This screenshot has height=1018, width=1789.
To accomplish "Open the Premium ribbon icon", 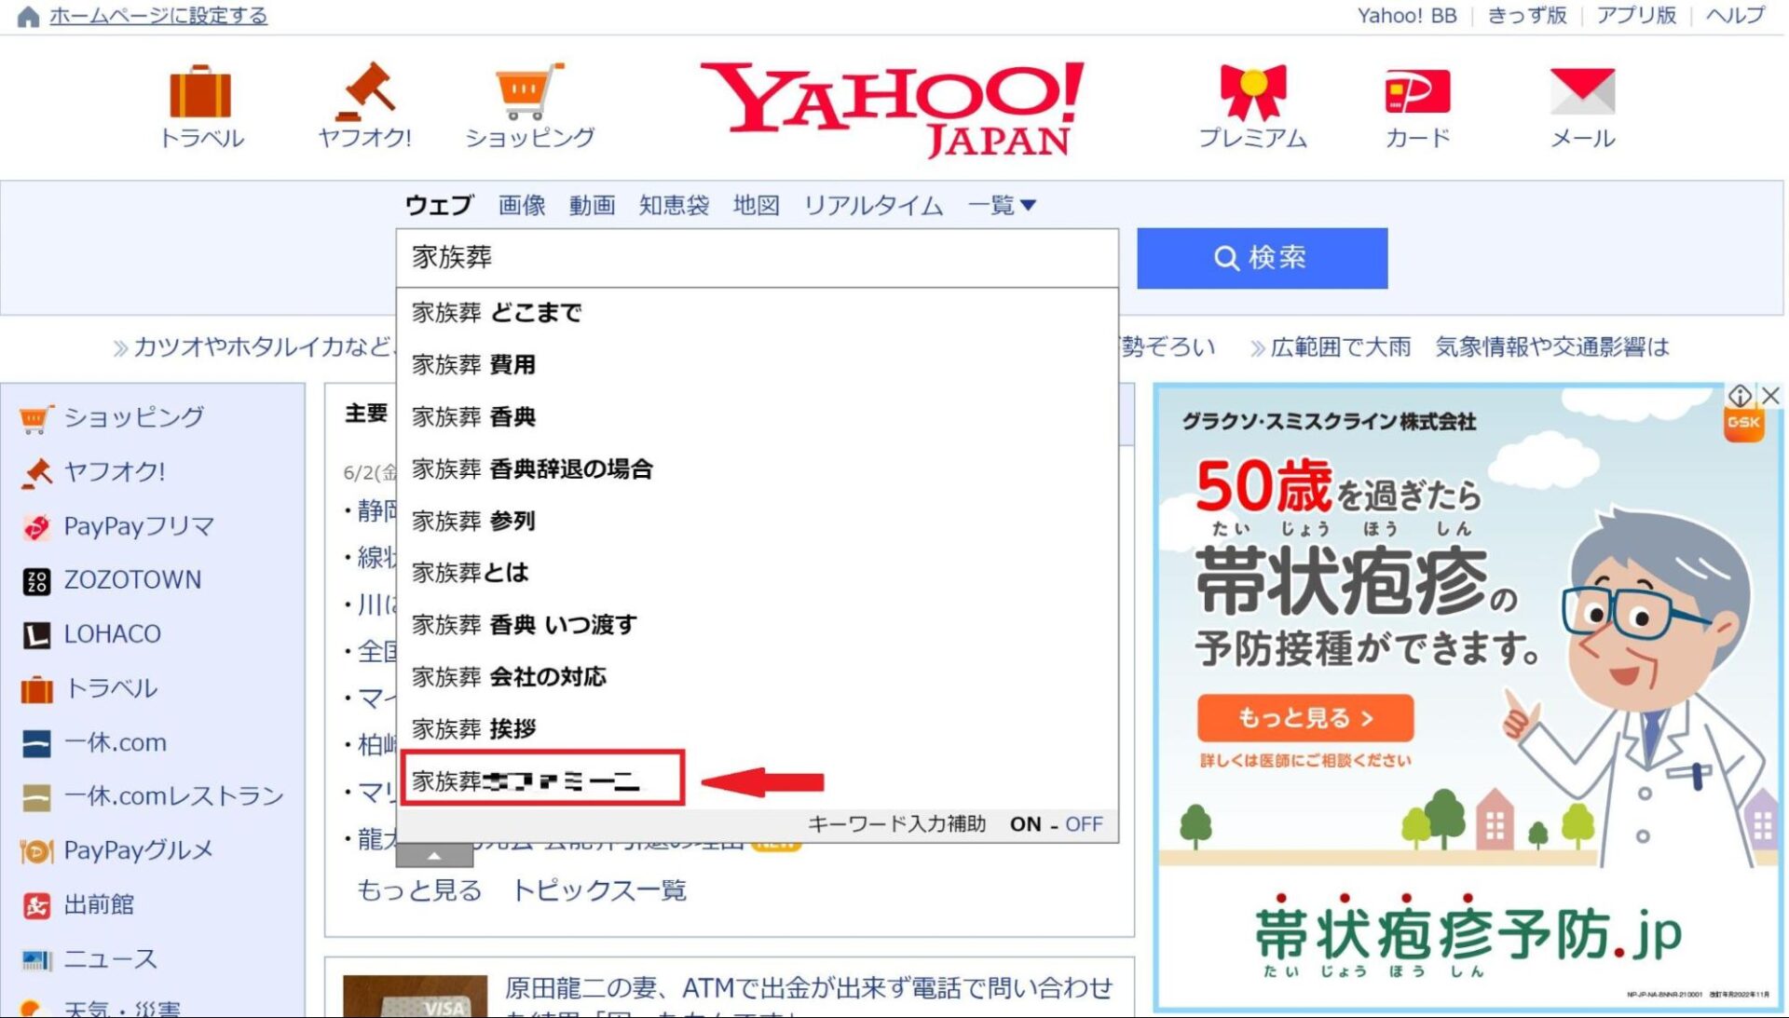I will click(1252, 91).
